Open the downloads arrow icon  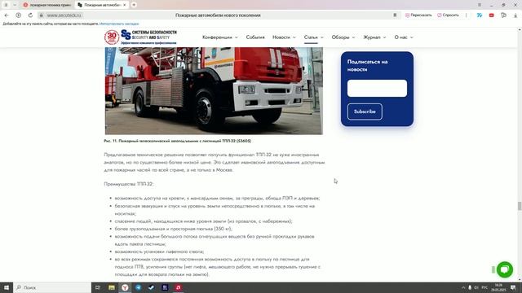point(515,15)
